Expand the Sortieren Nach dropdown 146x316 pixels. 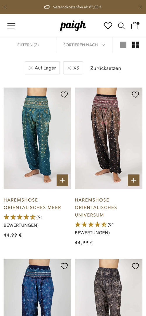pos(84,45)
